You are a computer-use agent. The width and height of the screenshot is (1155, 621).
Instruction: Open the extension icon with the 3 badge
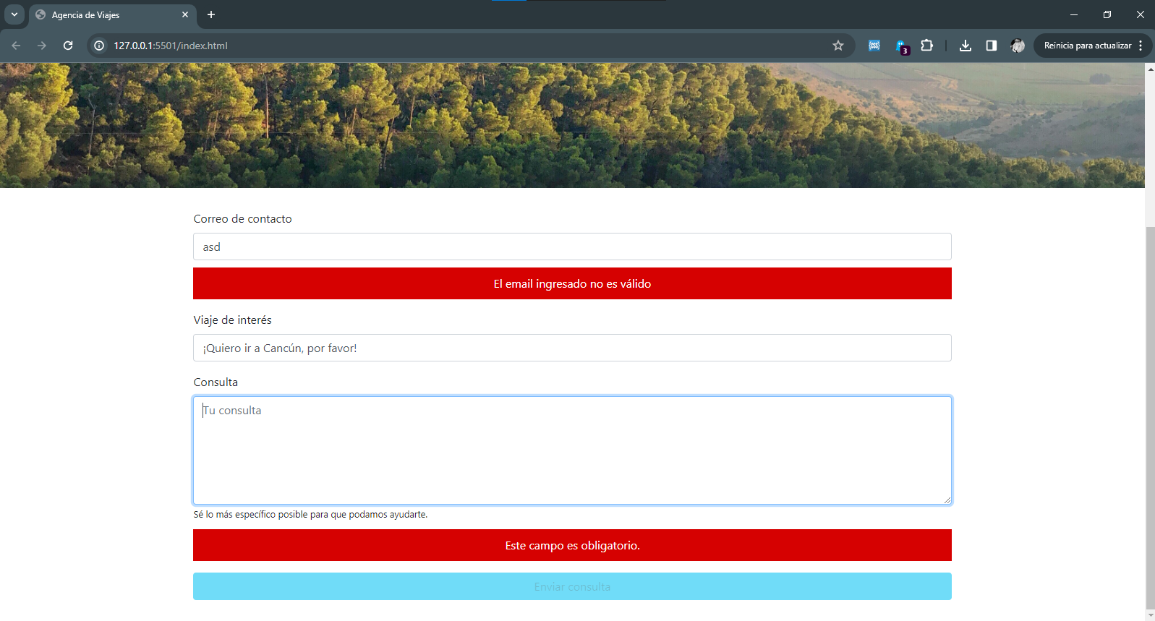[x=902, y=46]
